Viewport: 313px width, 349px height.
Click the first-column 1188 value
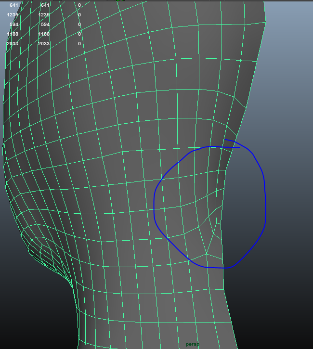[13, 34]
